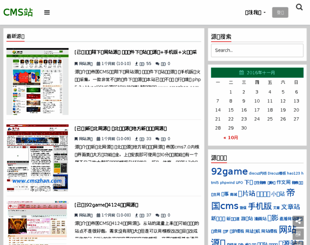Select the 文章站 tag in tag cloud
310x245 pixels.
point(290,207)
